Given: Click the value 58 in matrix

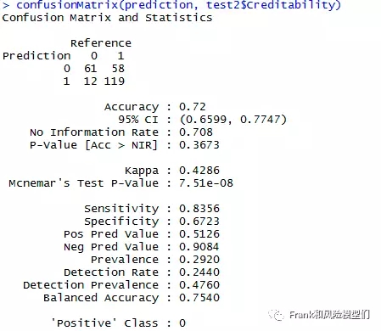Looking at the screenshot, I should [118, 69].
